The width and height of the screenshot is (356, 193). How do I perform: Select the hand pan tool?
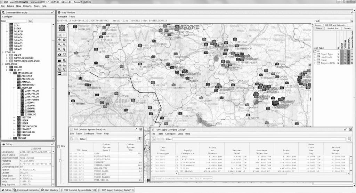point(64,54)
